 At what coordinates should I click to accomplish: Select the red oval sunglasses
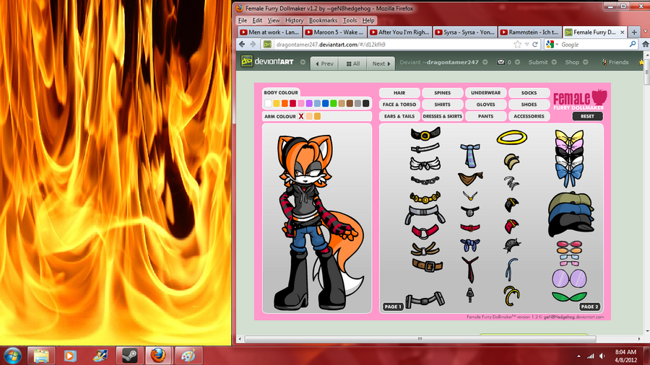point(569,244)
